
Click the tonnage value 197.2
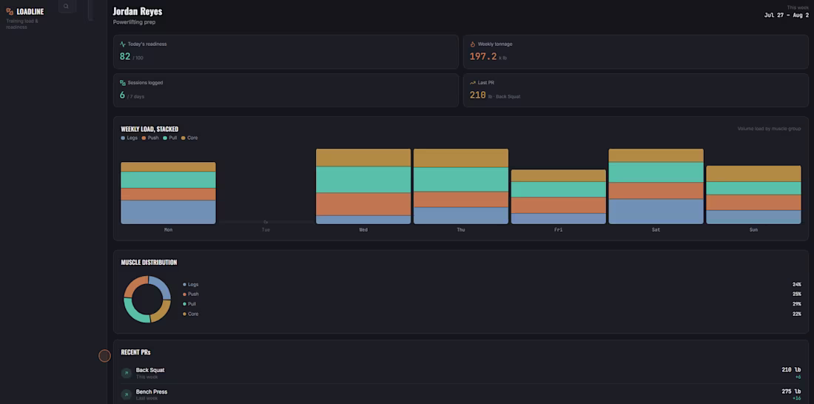[483, 56]
